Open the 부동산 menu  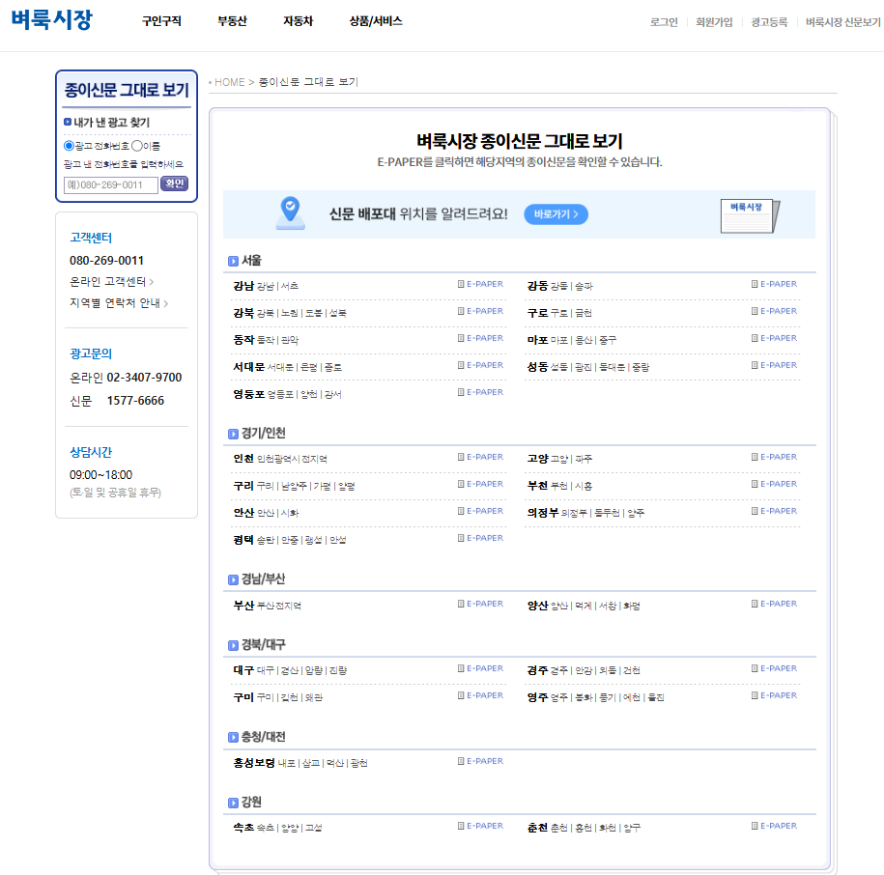coord(231,20)
